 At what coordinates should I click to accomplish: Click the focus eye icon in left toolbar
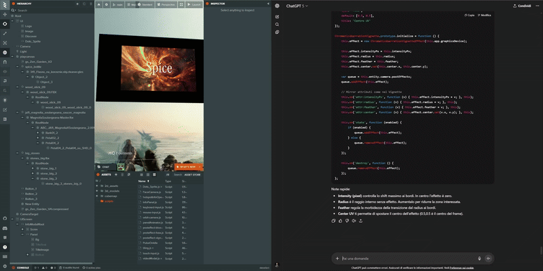tap(5, 72)
